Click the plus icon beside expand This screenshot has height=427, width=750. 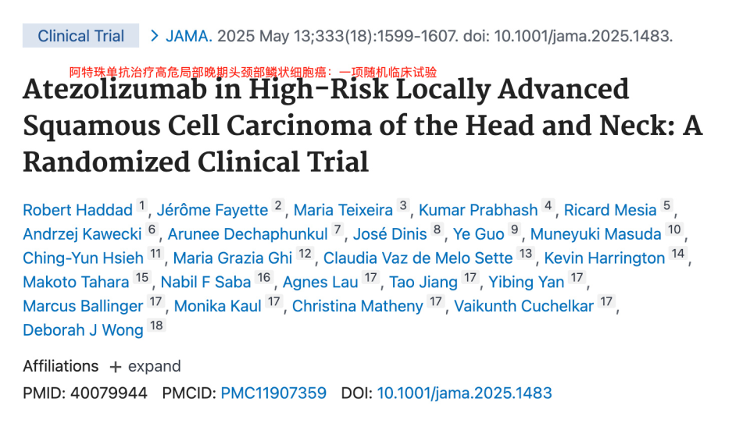116,367
